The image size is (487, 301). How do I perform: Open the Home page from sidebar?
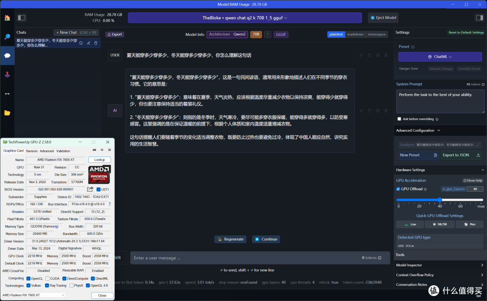(x=7, y=18)
